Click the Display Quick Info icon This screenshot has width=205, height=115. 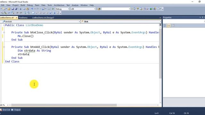click(x=9, y=13)
